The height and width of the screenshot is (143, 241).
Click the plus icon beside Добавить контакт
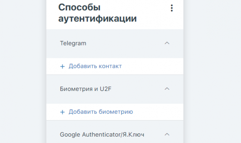click(62, 66)
